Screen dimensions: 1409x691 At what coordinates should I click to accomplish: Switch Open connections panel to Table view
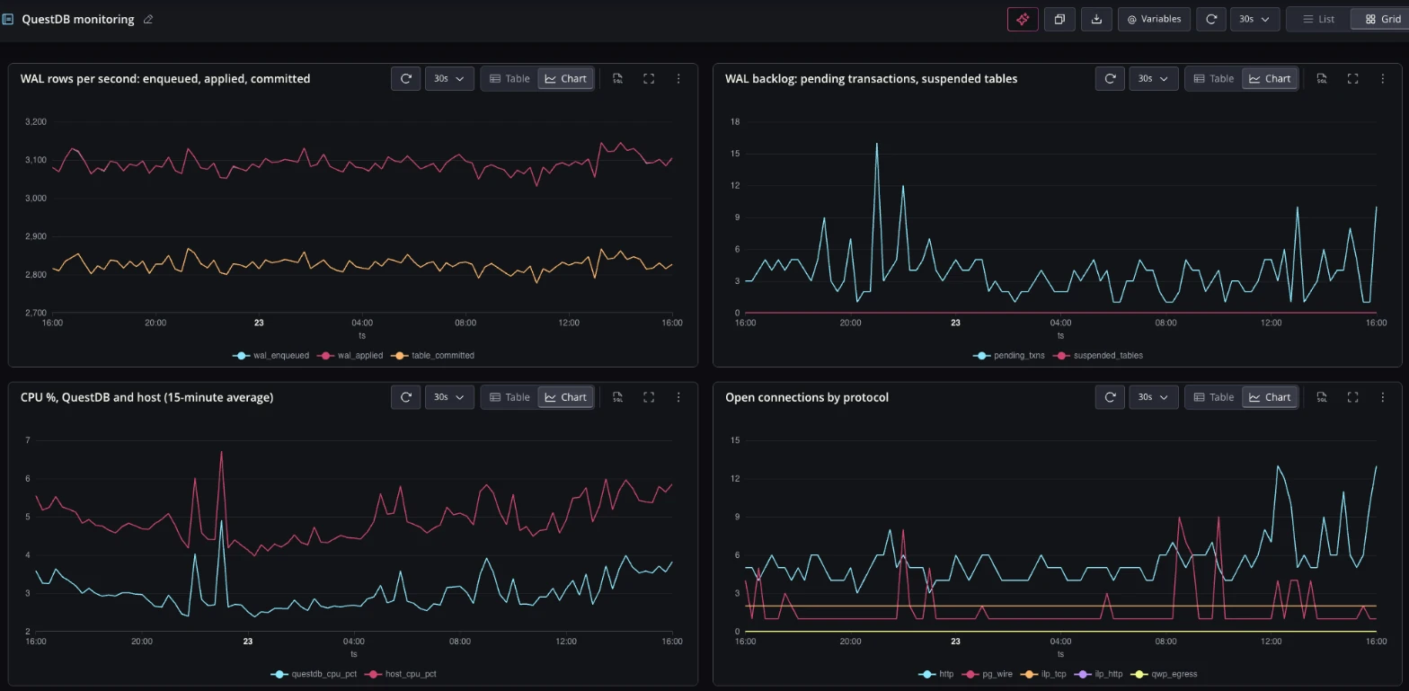(1214, 396)
